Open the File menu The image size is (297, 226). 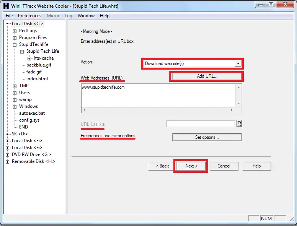pos(9,16)
